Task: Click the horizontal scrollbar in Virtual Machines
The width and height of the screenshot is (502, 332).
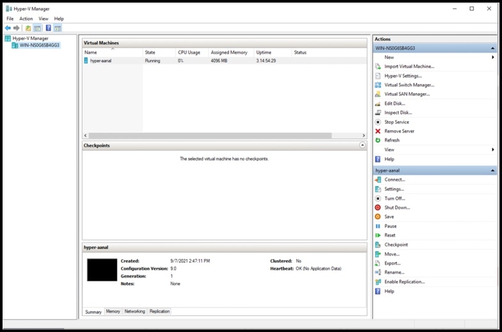Action: (x=210, y=136)
